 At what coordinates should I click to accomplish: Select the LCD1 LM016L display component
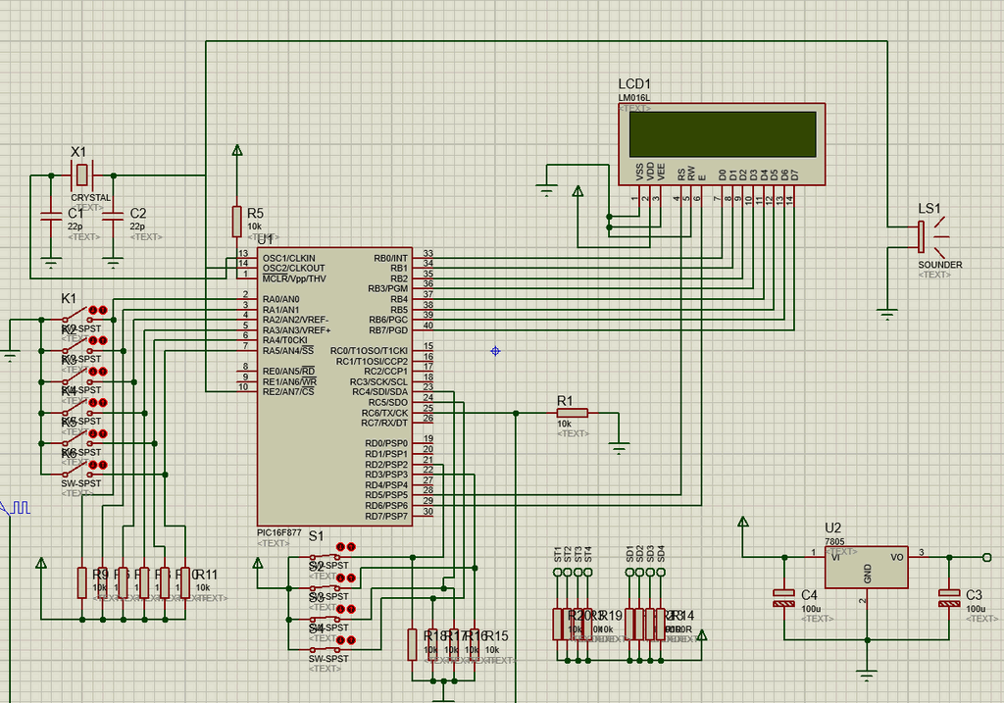pos(722,144)
